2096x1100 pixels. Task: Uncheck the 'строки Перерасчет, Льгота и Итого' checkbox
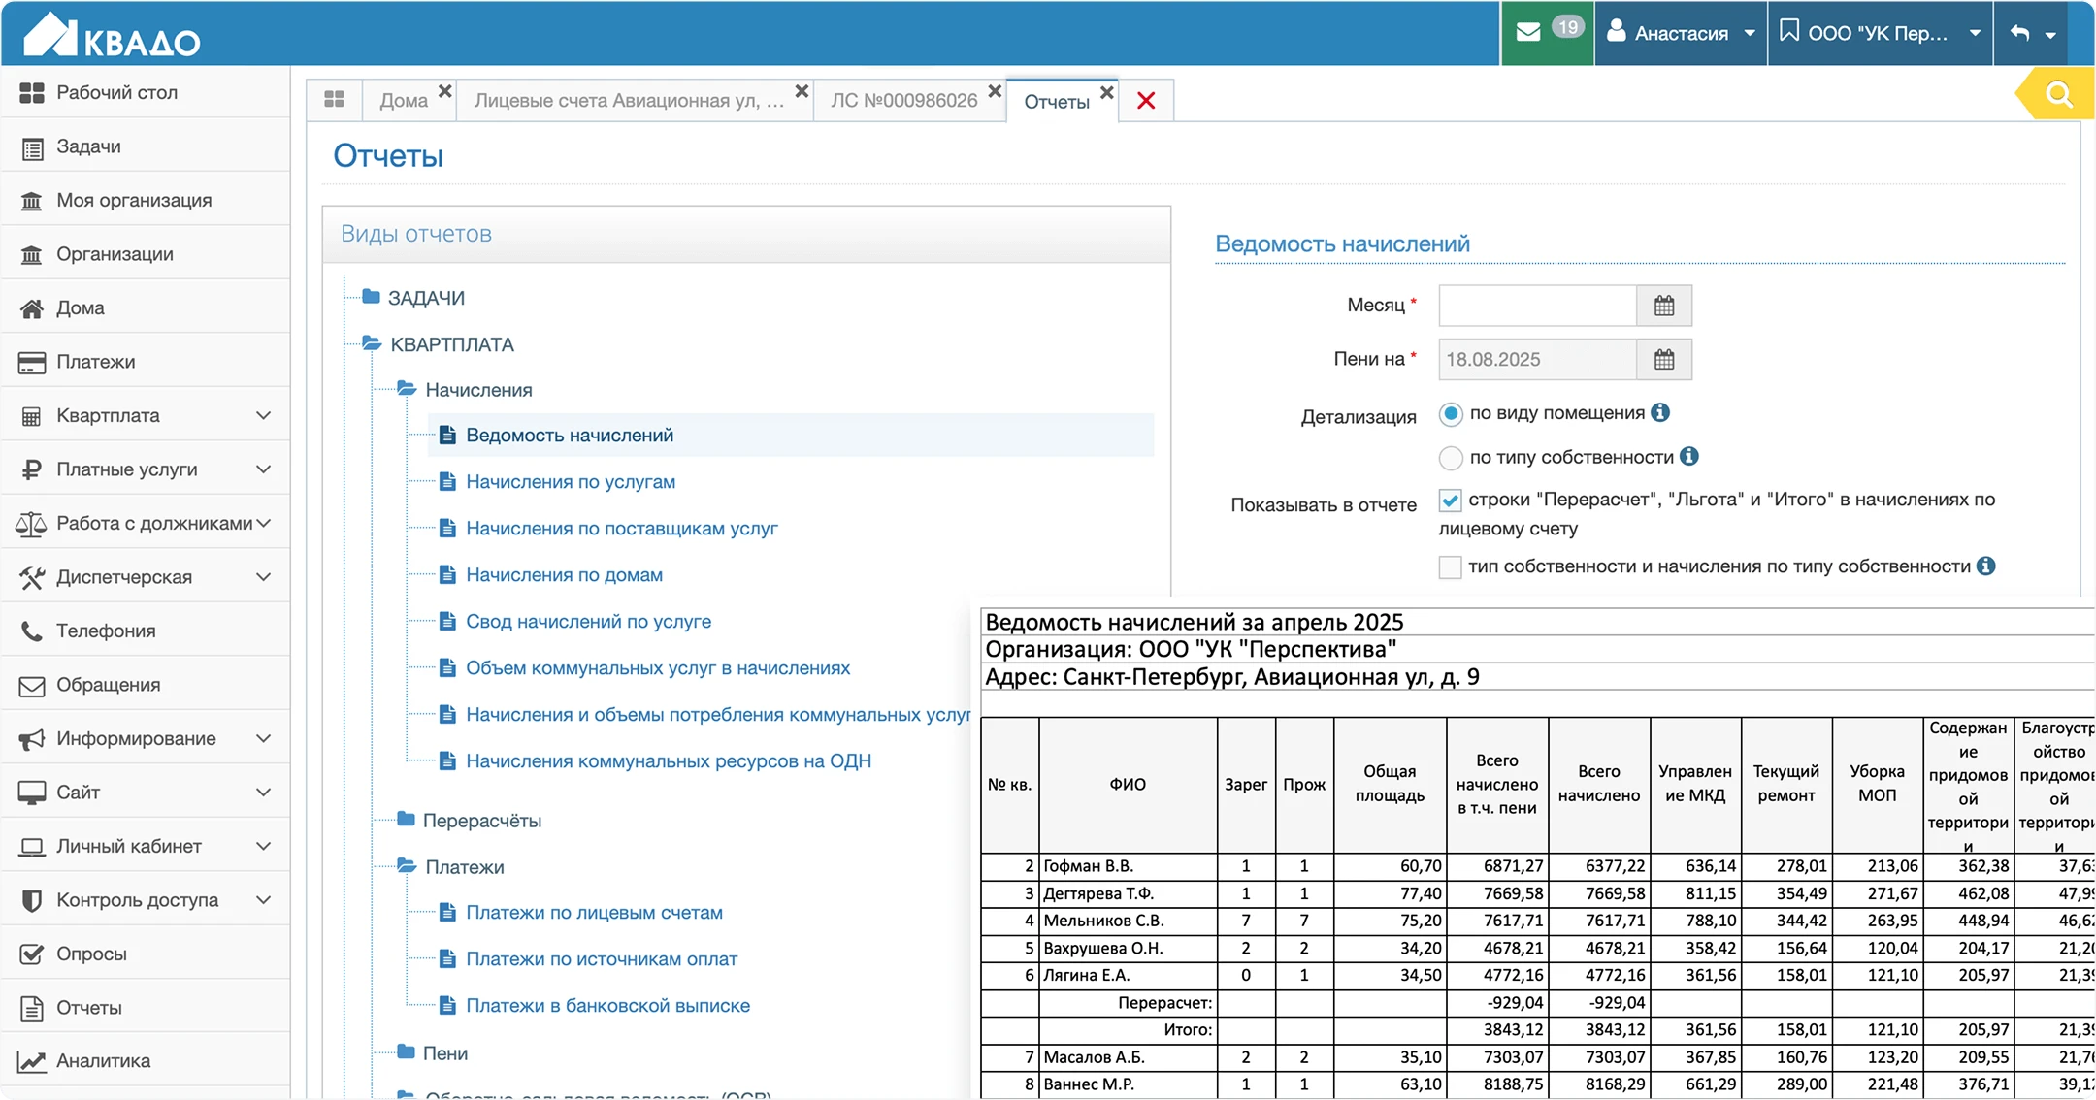click(1449, 501)
